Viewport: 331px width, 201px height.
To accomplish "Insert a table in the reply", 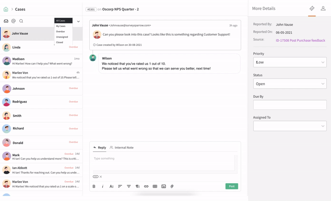I will point(155,187).
